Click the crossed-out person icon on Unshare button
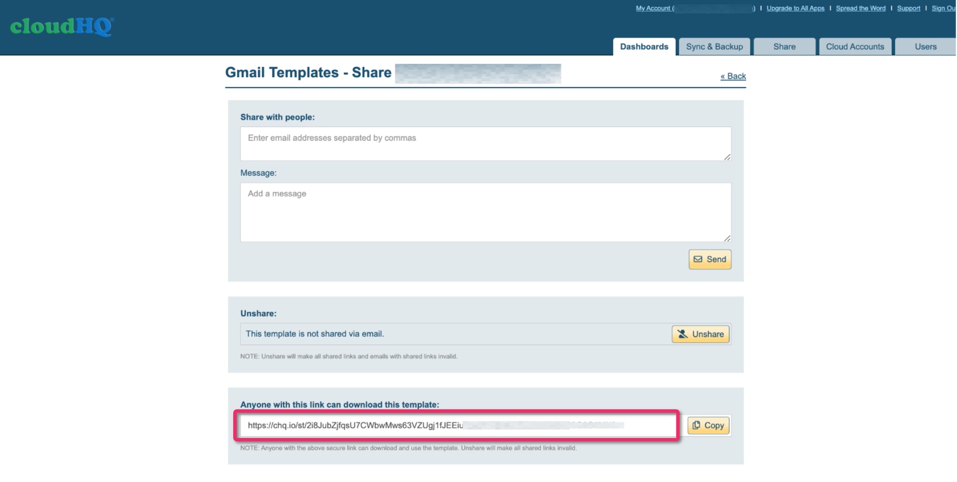The image size is (957, 482). point(683,334)
